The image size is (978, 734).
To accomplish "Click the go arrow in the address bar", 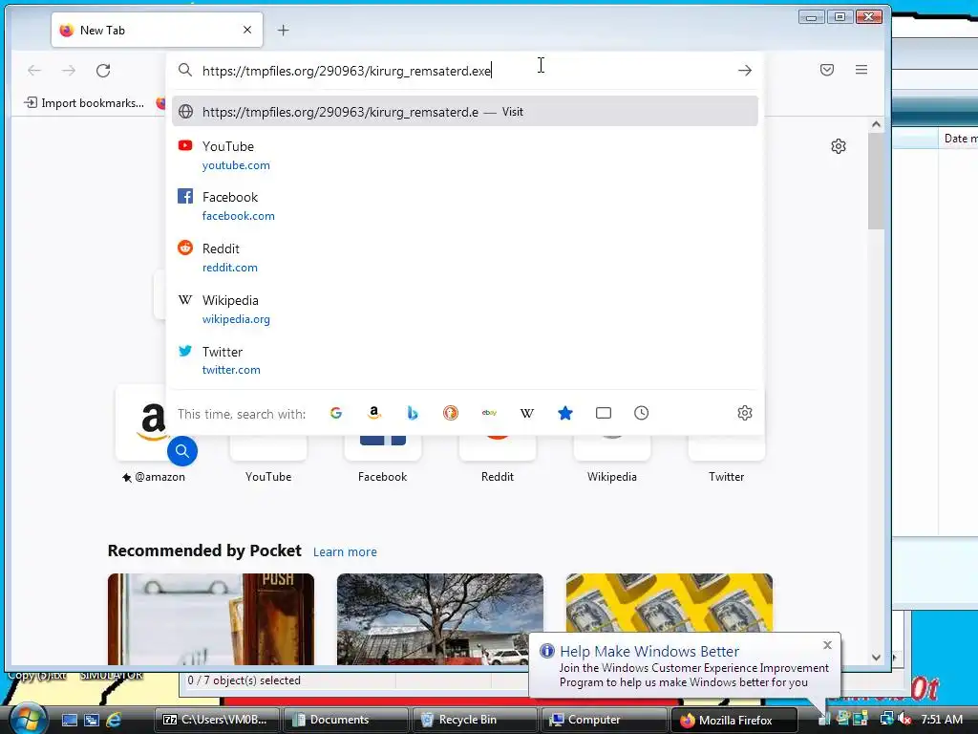I will (x=745, y=71).
